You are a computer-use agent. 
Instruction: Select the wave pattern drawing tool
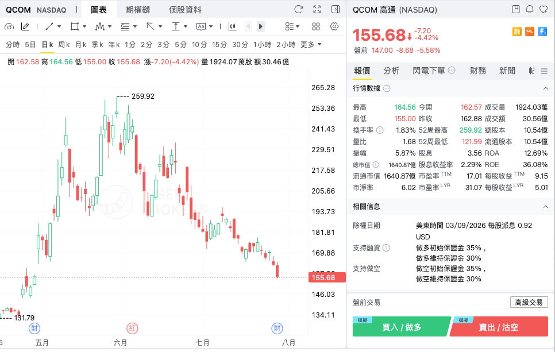99,26
